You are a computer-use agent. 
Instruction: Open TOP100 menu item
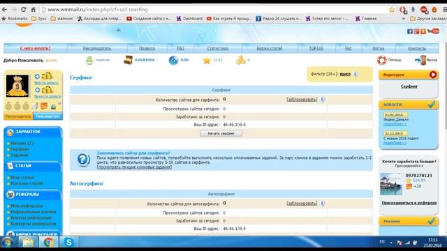(316, 48)
